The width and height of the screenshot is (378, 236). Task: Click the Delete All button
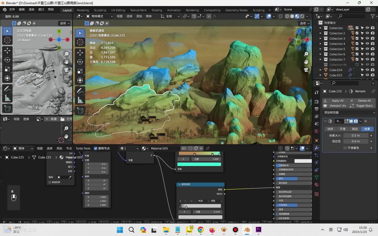pos(362,101)
